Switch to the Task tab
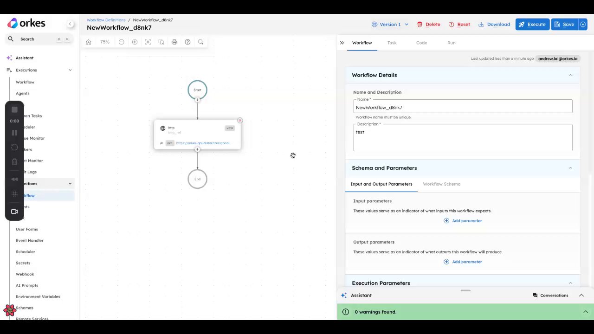The width and height of the screenshot is (594, 334). point(392,43)
